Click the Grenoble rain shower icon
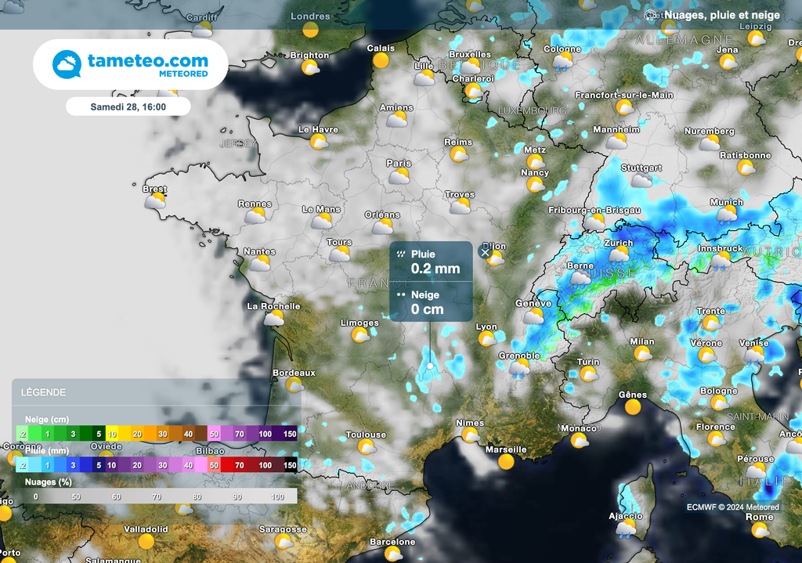This screenshot has height=563, width=802. [518, 368]
